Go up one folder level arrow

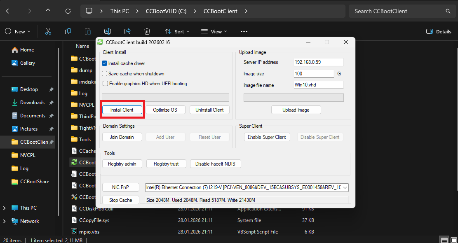click(48, 12)
